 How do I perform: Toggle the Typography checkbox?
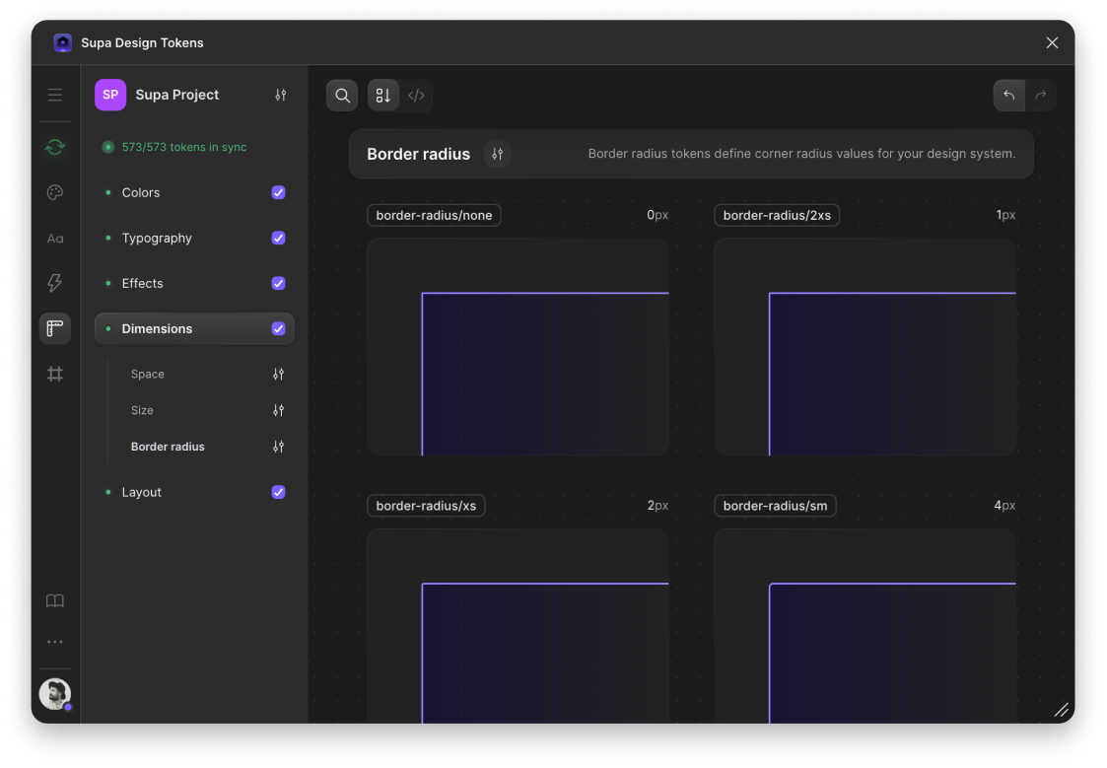[x=278, y=238]
